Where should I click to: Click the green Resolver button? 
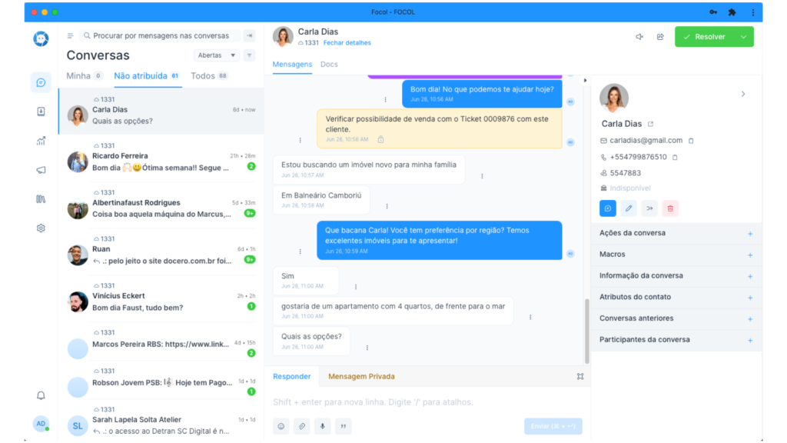[x=705, y=37]
